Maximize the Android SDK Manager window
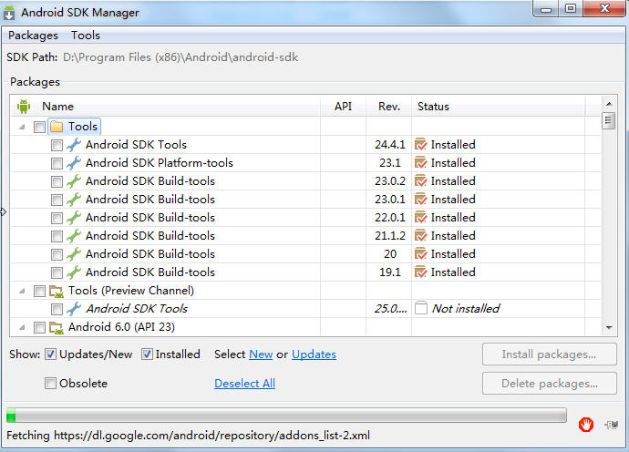Viewport: 629px width, 452px height. coord(571,9)
